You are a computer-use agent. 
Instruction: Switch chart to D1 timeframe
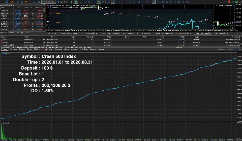(179, 2)
